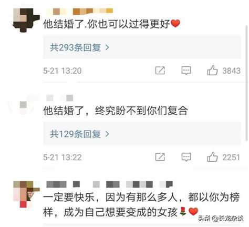The width and height of the screenshot is (249, 227).
Task: Share the 5-21 13:22 comment
Action: 160,157
